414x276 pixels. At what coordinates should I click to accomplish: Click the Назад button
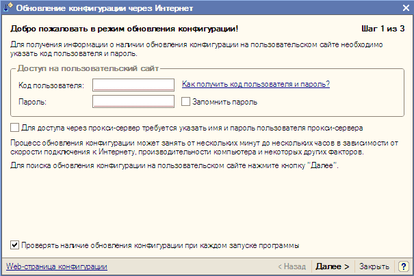coord(292,266)
